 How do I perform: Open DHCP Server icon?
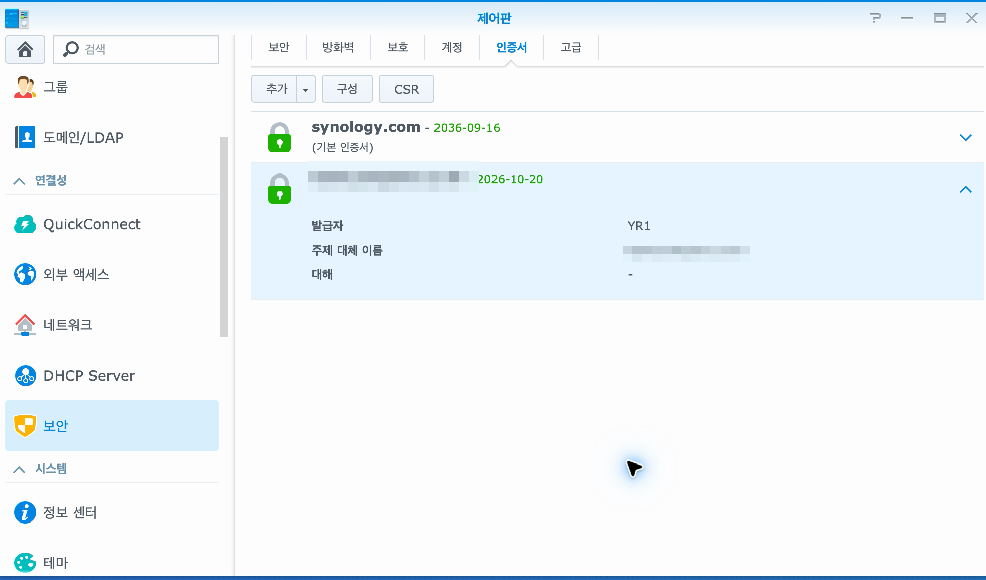click(25, 375)
